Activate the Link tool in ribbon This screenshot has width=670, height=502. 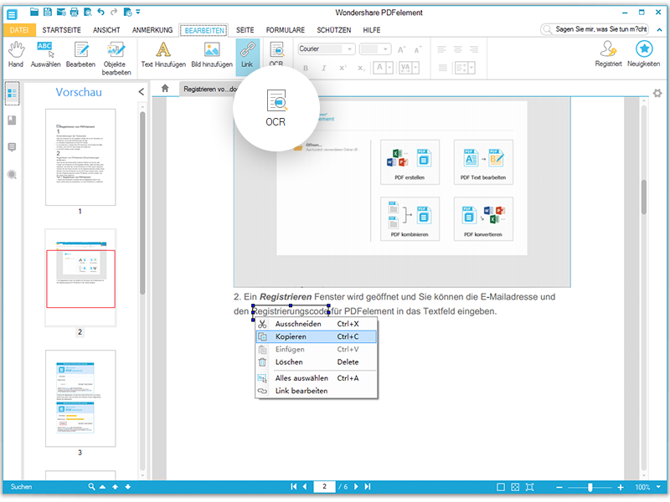(x=247, y=54)
